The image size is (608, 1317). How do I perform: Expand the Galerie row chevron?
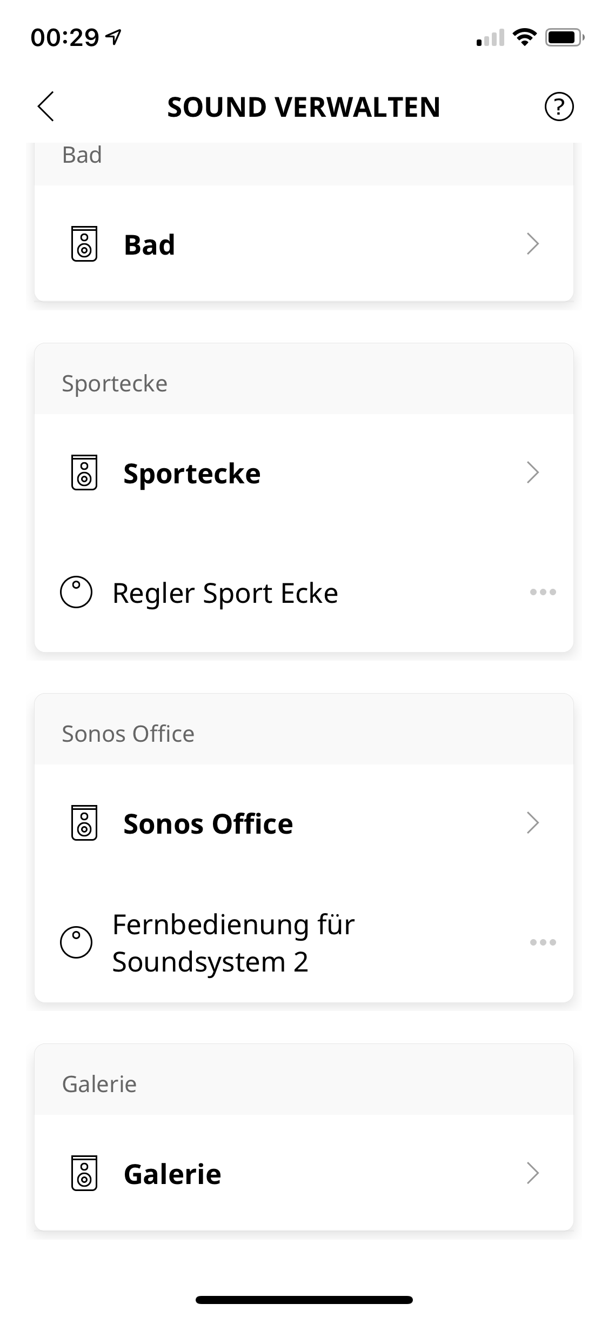click(x=533, y=1173)
